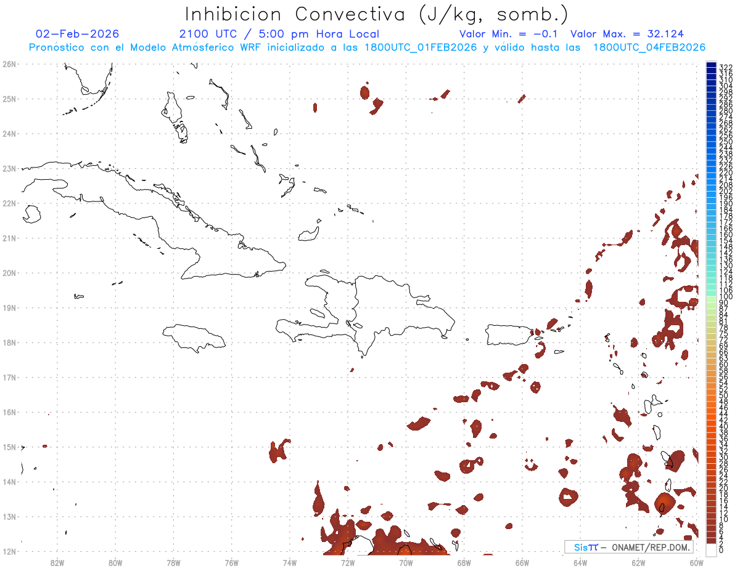
Task: Click the colorbar value 280
Action: tap(726, 111)
